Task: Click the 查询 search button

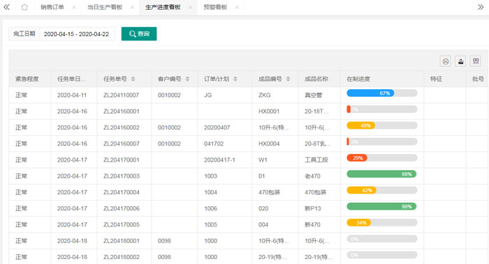Action: [x=139, y=33]
